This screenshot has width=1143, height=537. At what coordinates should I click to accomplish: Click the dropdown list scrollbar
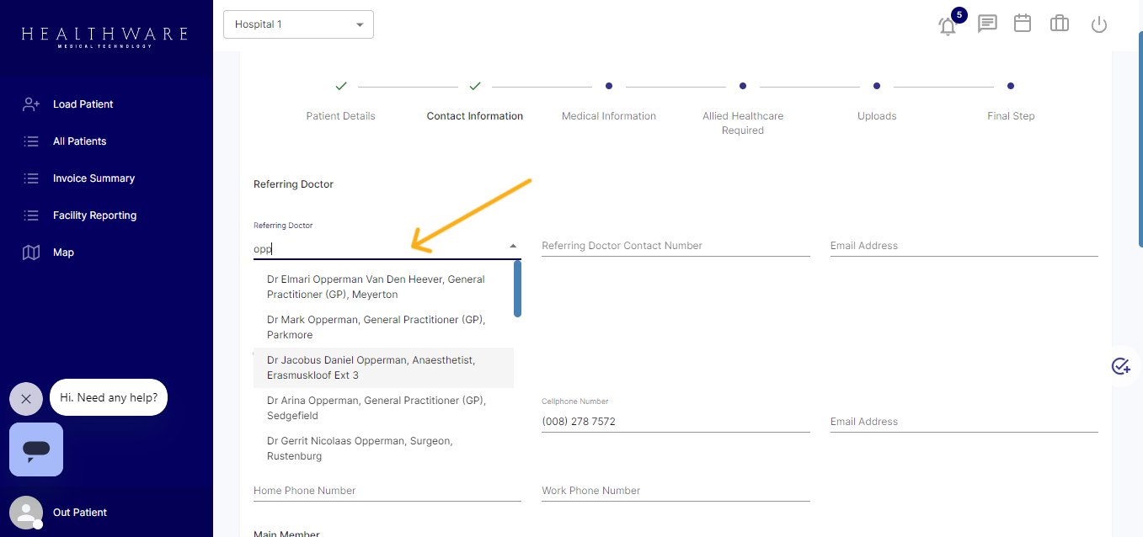(517, 289)
